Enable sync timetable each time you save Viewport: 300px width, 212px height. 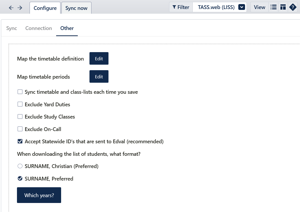pos(20,92)
